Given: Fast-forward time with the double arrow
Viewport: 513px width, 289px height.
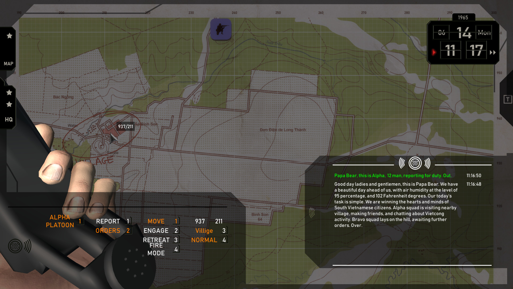Looking at the screenshot, I should [x=493, y=52].
